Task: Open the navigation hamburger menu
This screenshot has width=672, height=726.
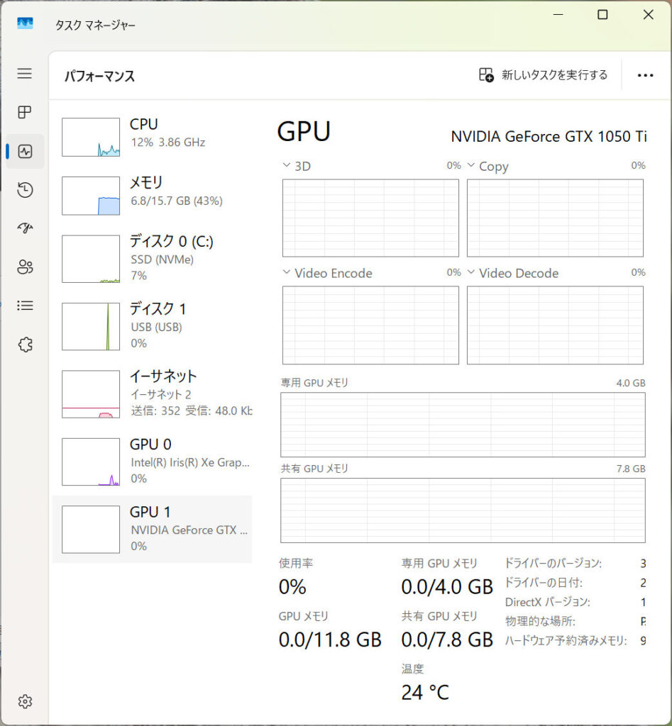Action: 24,73
